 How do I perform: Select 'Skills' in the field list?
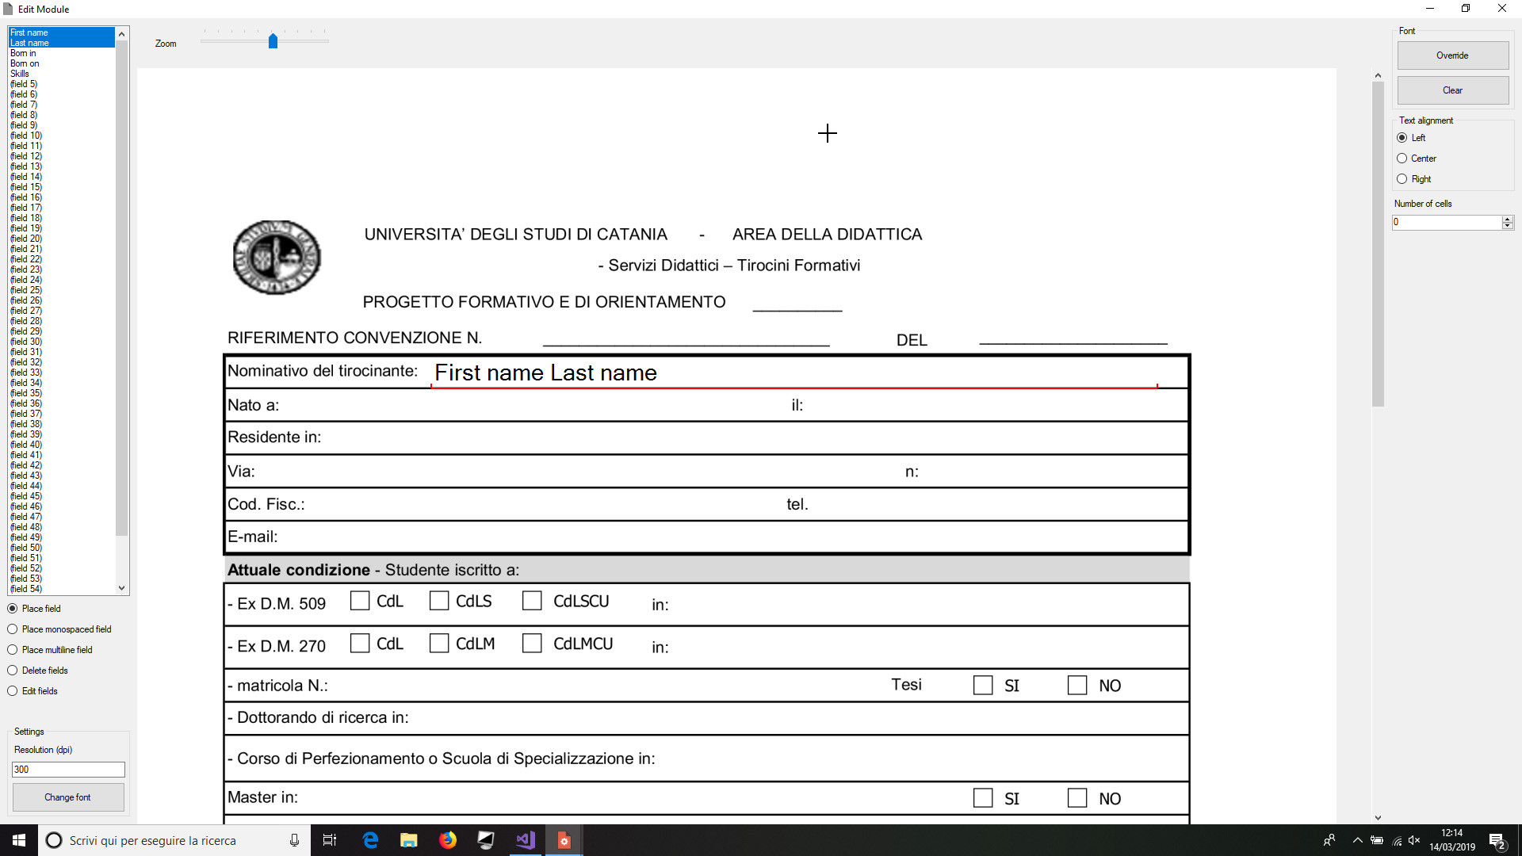click(61, 74)
